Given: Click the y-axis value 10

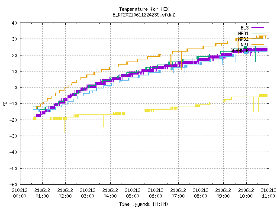Looking at the screenshot, I should point(14,71).
